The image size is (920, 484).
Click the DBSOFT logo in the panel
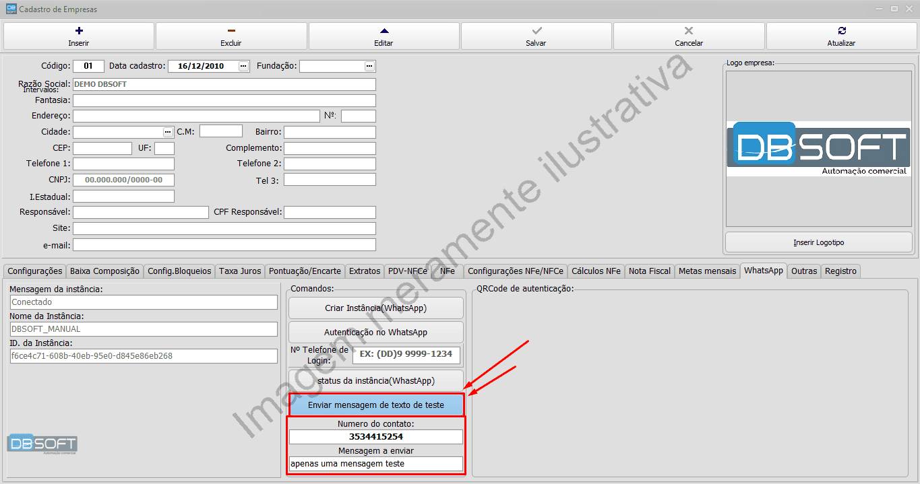point(818,147)
